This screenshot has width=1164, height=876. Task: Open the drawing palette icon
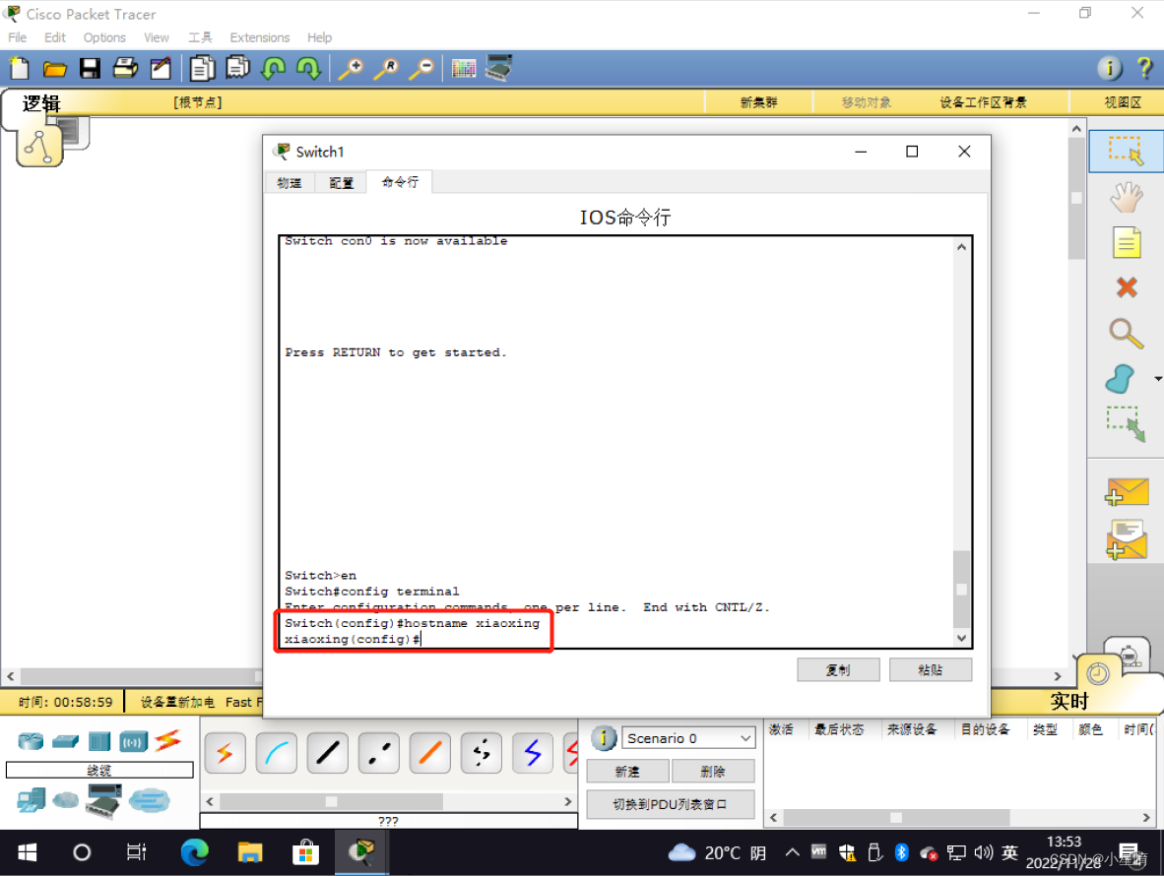[463, 68]
